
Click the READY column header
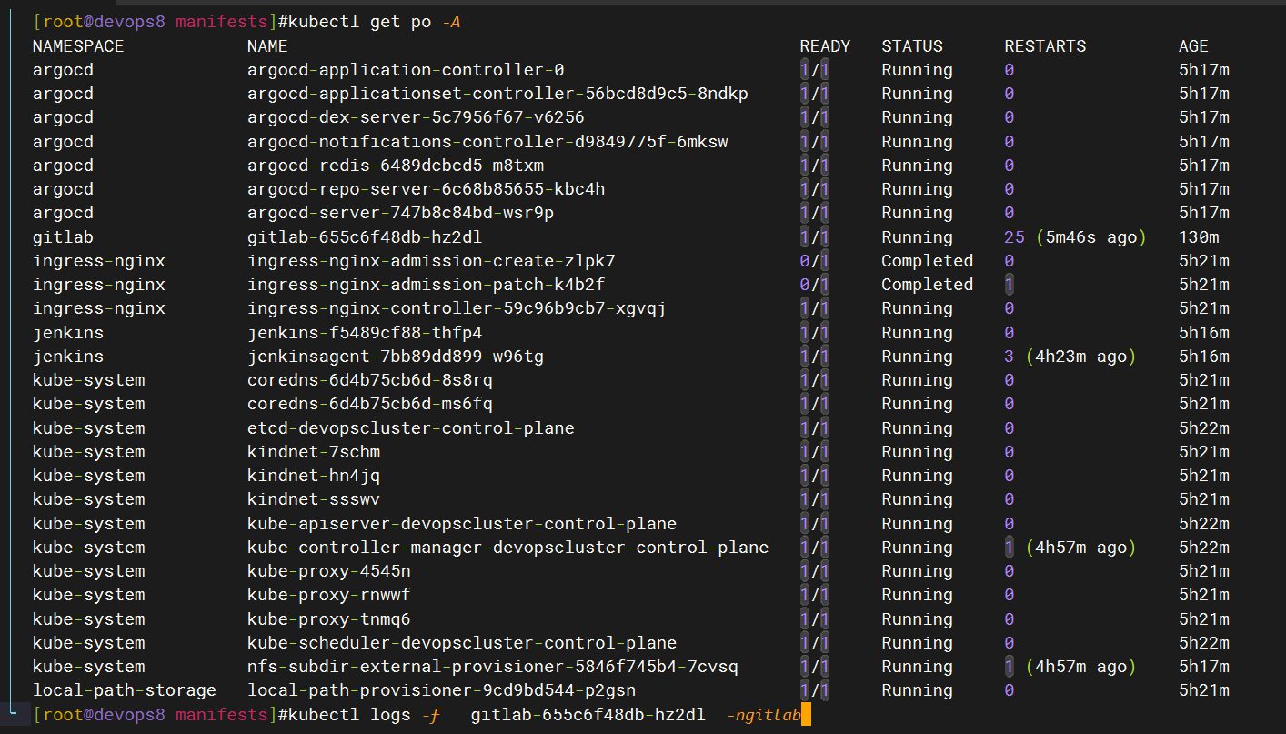tap(825, 46)
